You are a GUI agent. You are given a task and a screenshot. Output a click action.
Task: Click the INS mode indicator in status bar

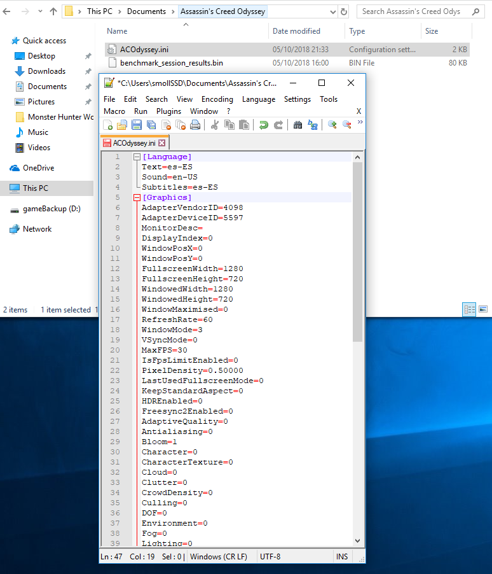click(342, 557)
